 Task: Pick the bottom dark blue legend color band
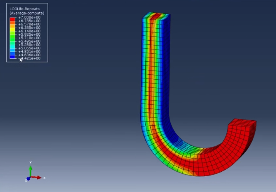12,57
